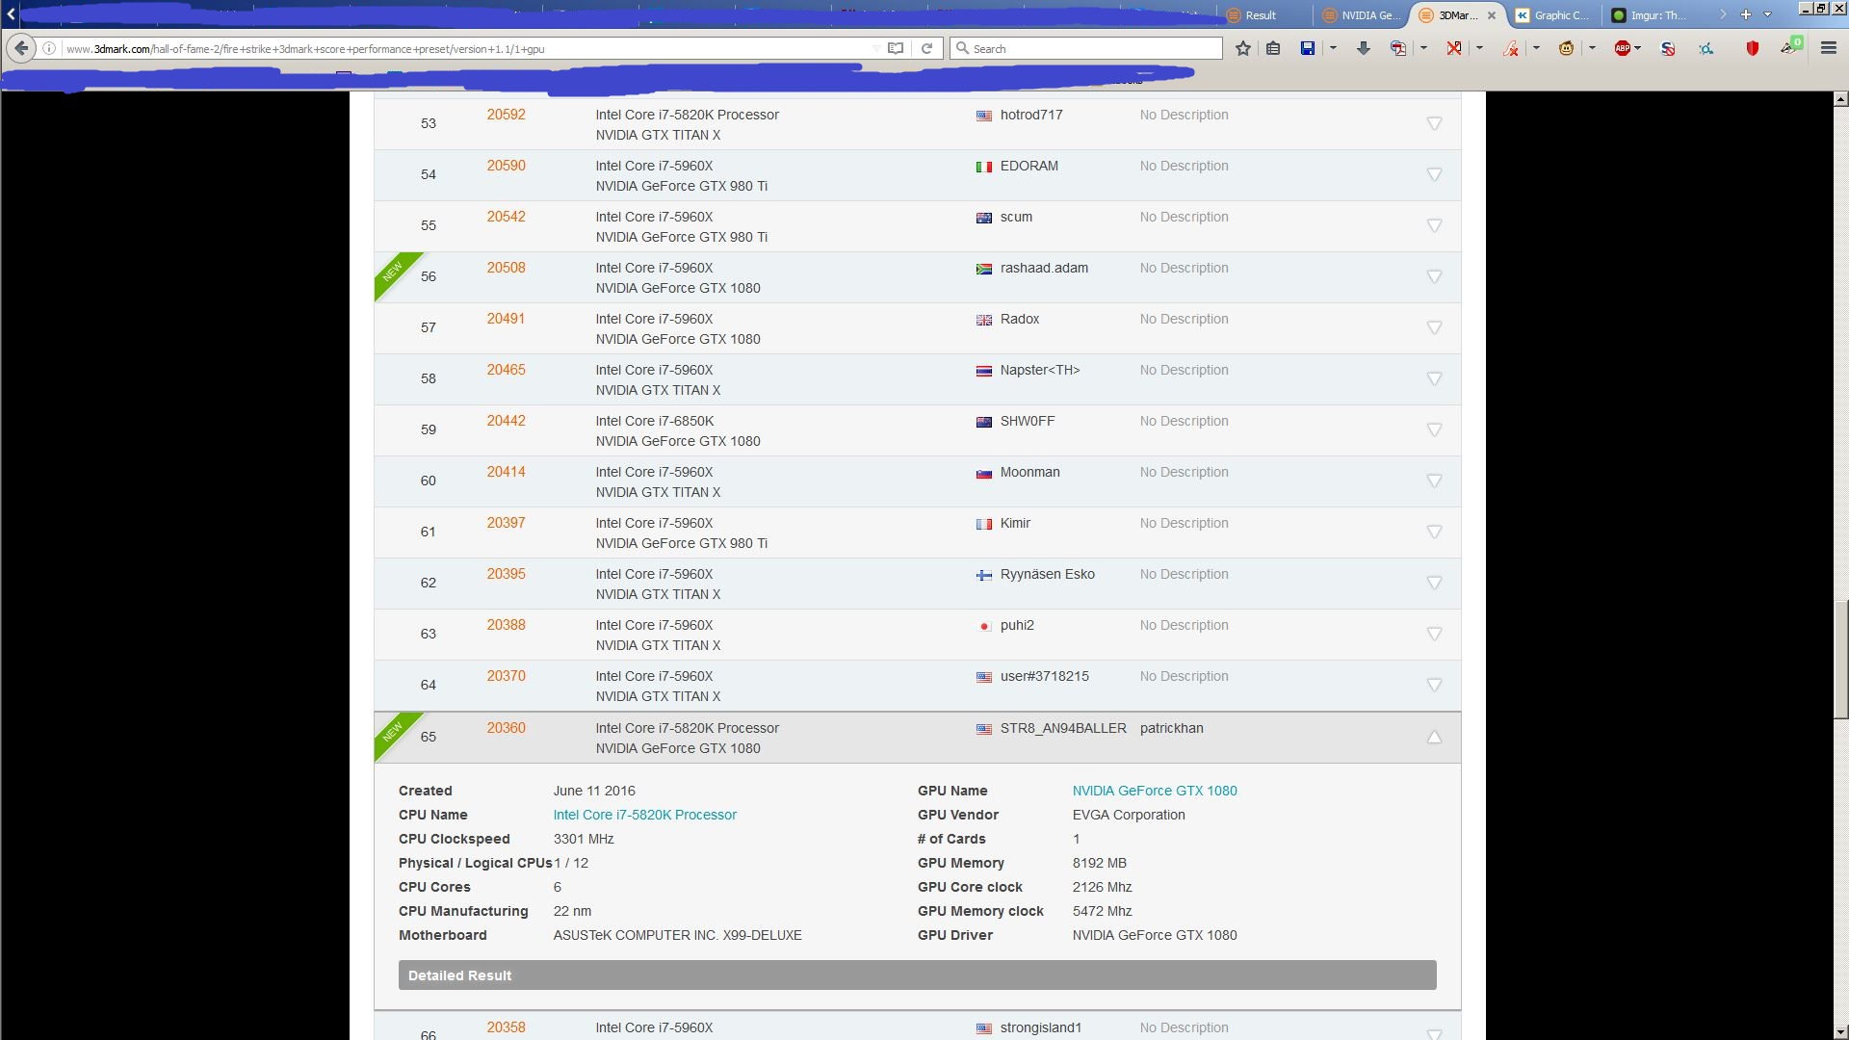Click username Moonman in row 60
This screenshot has width=1849, height=1040.
pos(1029,472)
